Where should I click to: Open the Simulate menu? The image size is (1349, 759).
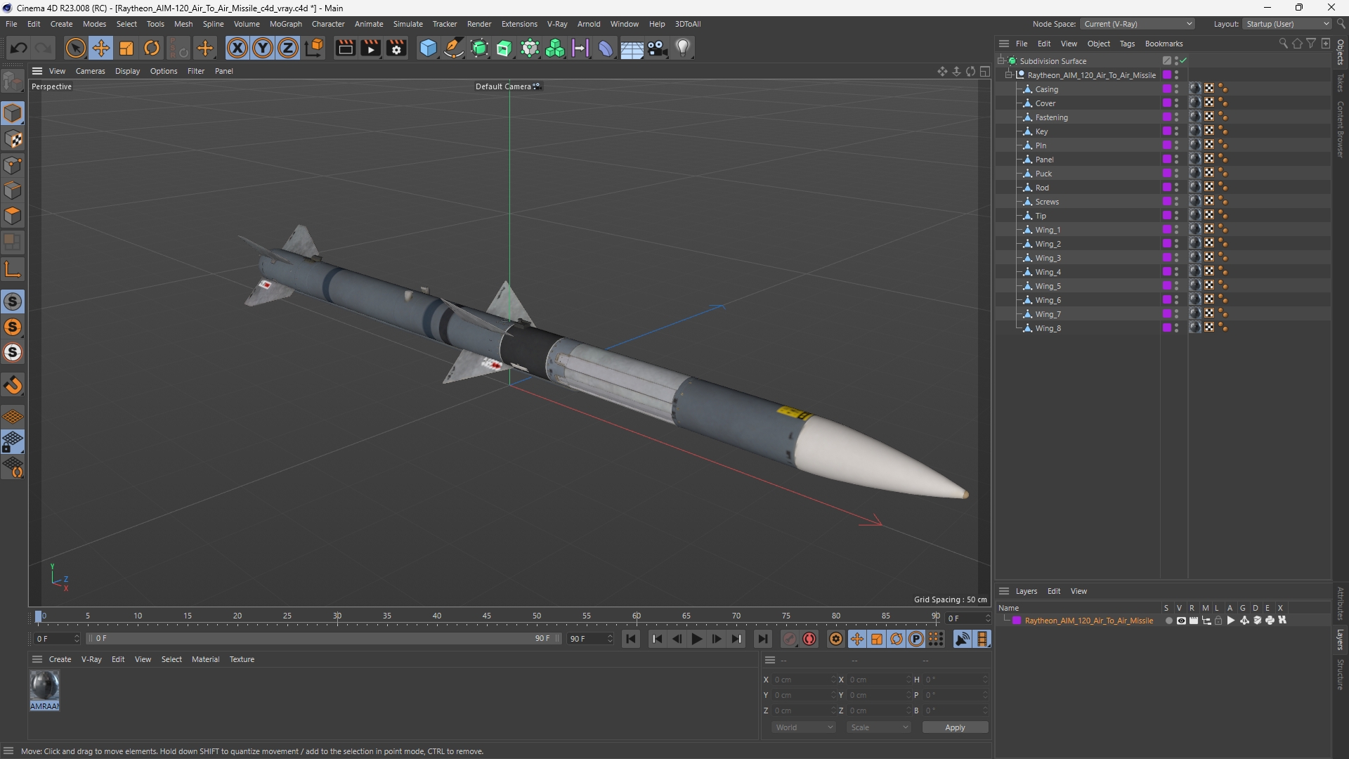point(408,24)
